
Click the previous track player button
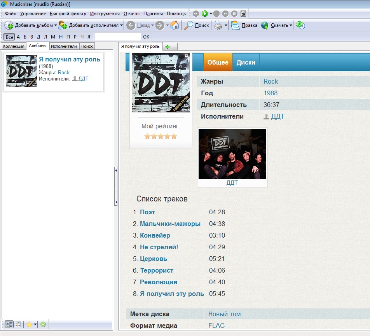point(196,14)
